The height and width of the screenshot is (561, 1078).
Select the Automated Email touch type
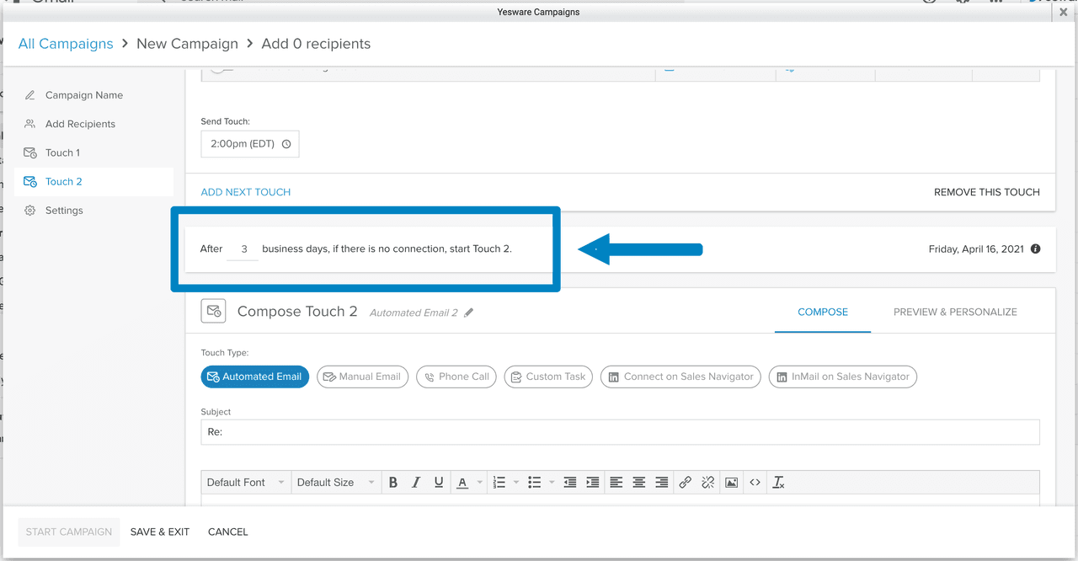click(255, 377)
